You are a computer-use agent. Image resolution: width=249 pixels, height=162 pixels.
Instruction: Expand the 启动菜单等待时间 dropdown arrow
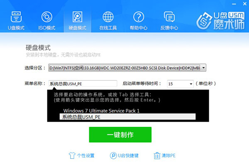(191, 84)
